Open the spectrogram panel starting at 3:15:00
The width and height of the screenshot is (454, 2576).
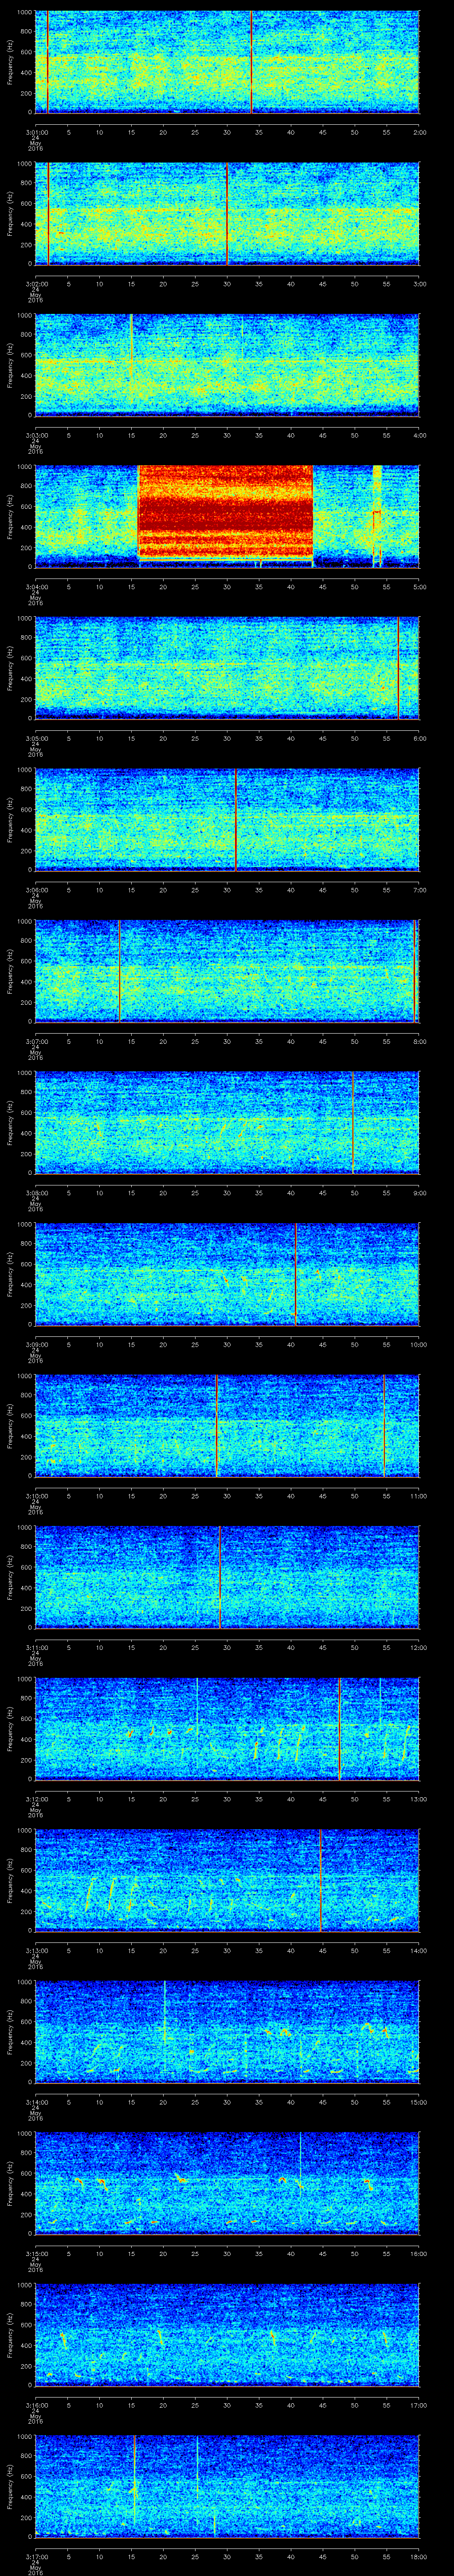coord(227,2183)
